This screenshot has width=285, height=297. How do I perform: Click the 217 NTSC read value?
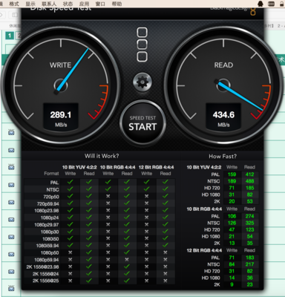coord(250,264)
